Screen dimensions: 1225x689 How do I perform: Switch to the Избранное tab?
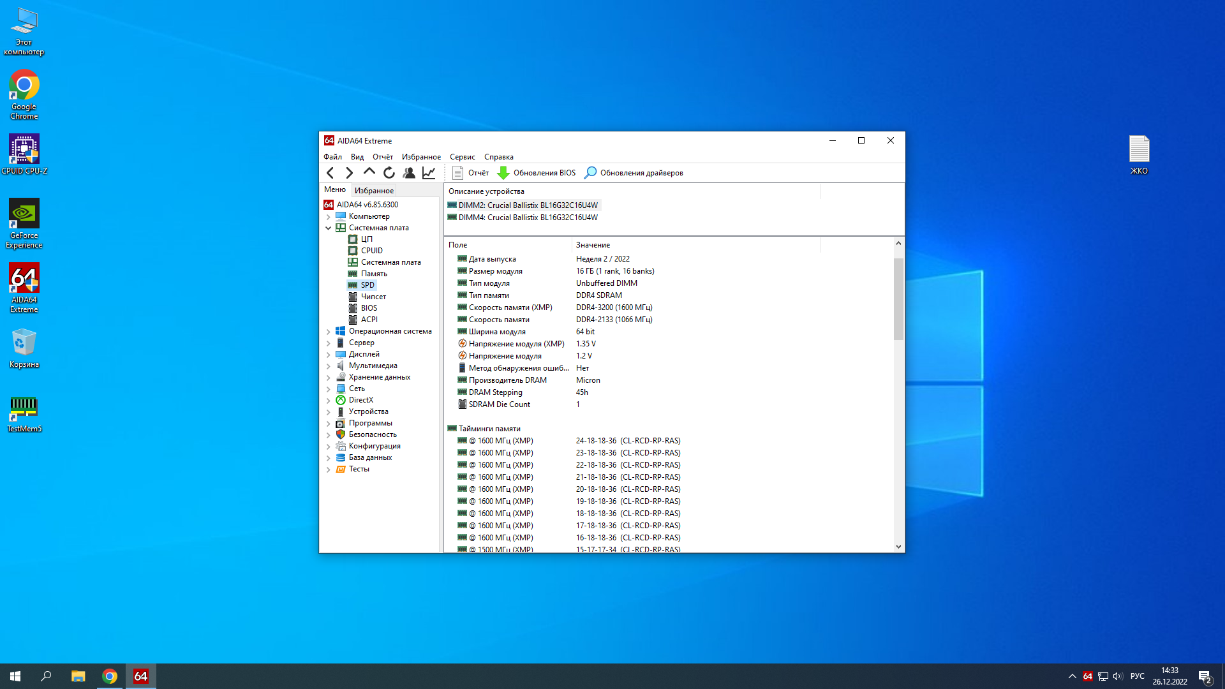click(x=374, y=191)
